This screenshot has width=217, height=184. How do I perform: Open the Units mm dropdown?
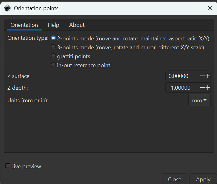tap(199, 100)
